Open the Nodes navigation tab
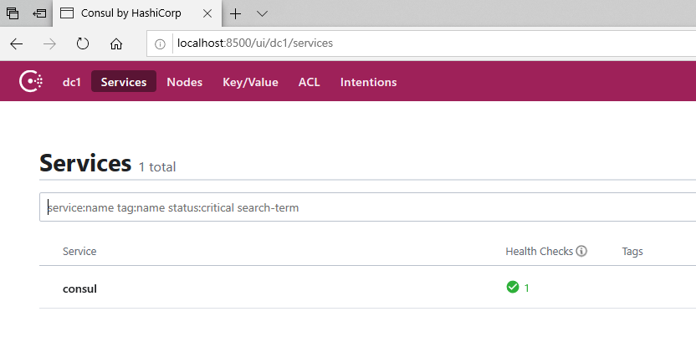 point(184,82)
